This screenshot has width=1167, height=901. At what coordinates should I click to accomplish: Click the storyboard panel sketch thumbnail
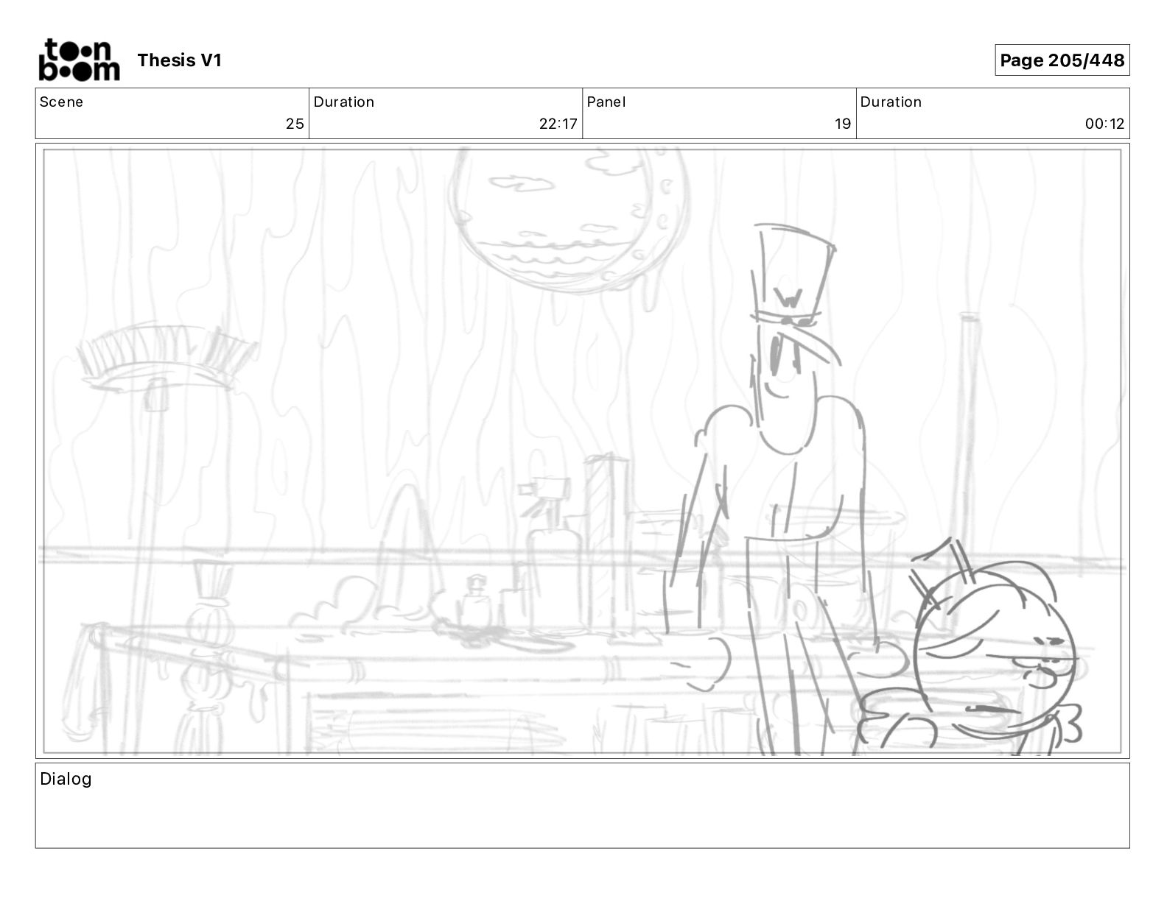[x=582, y=451]
